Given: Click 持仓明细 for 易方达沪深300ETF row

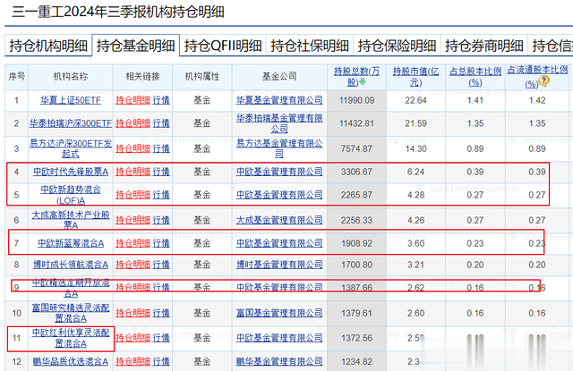Looking at the screenshot, I should [x=133, y=148].
